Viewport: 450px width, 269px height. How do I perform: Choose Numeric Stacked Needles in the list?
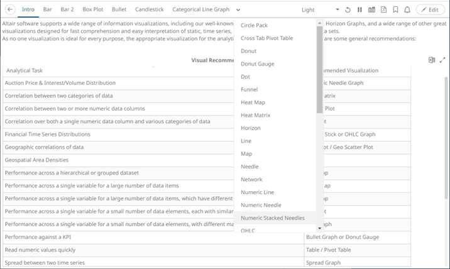(272, 218)
